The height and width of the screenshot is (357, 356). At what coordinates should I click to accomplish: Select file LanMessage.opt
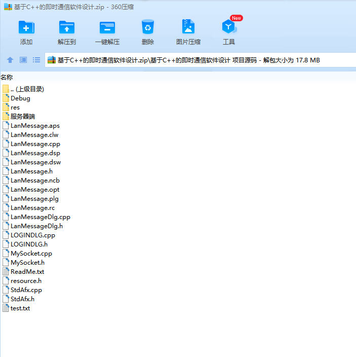(x=31, y=190)
